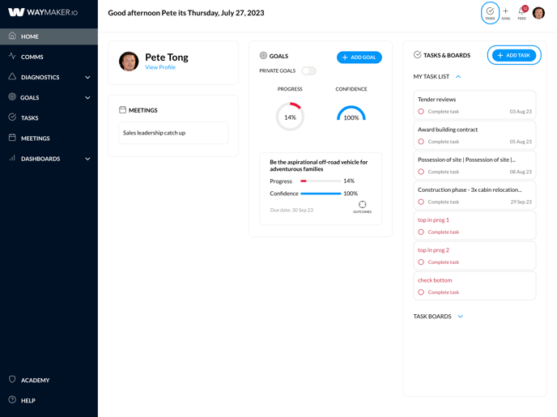Open the Possession of site task title

point(467,160)
